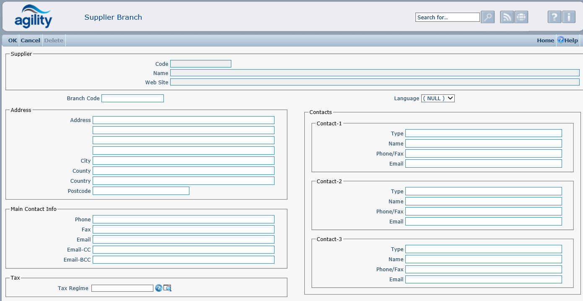
Task: Click the Tax Regime help icon
Action: coord(158,288)
